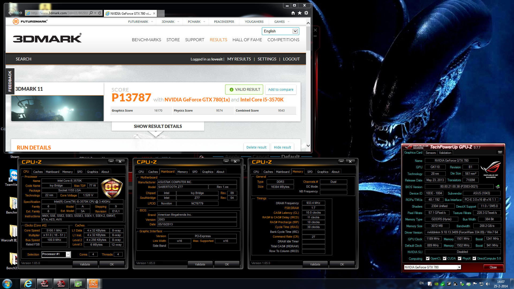This screenshot has height=289, width=514.
Task: Open the English language dropdown
Action: point(280,31)
